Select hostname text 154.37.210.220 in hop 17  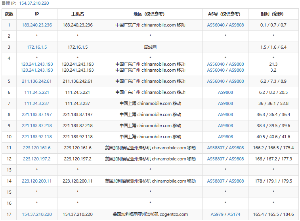coord(78,214)
